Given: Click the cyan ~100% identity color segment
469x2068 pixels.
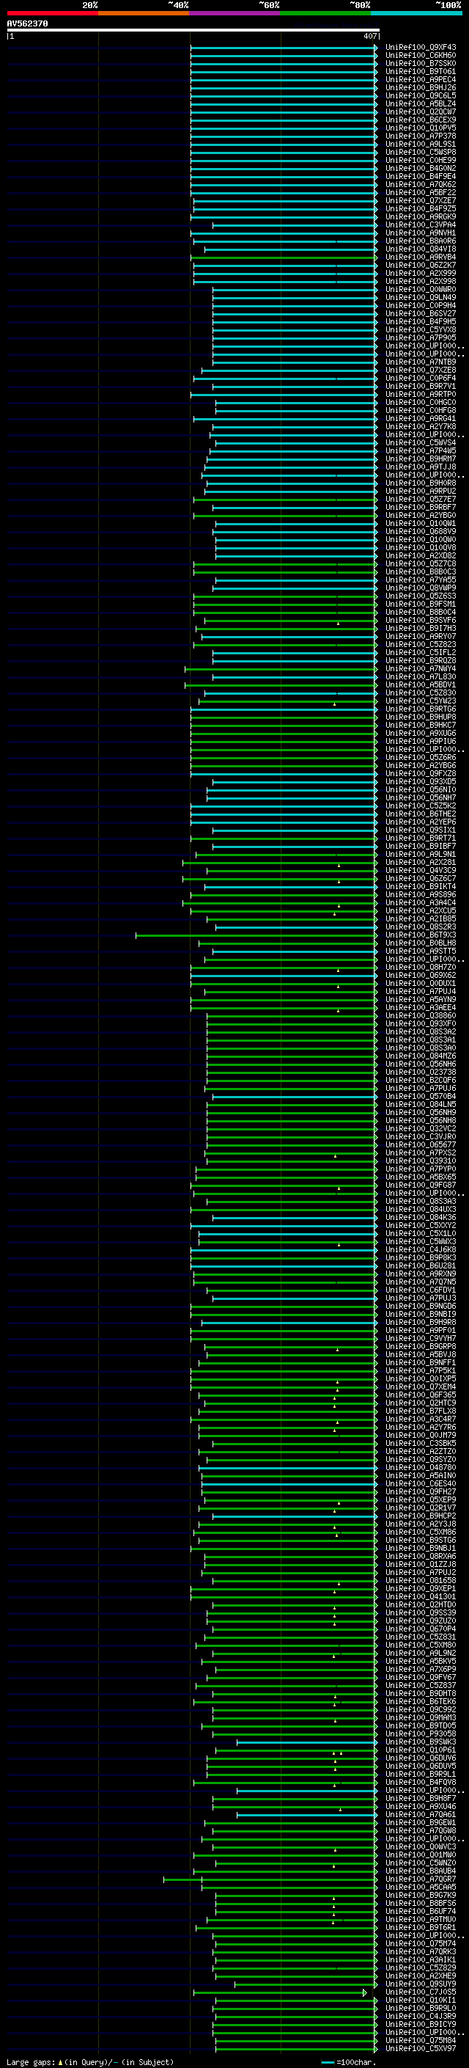Looking at the screenshot, I should coord(417,13).
